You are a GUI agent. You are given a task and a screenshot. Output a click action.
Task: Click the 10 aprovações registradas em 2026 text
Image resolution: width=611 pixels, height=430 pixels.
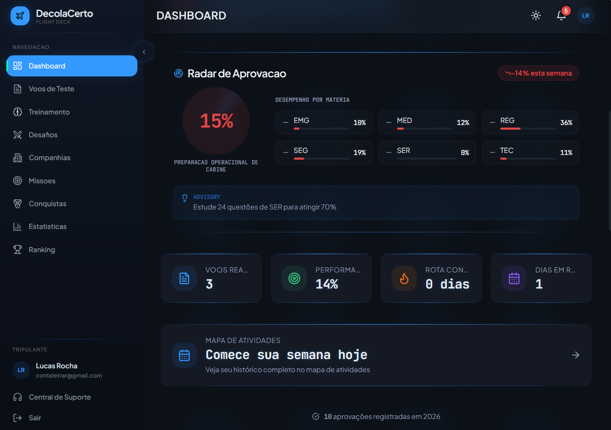382,416
